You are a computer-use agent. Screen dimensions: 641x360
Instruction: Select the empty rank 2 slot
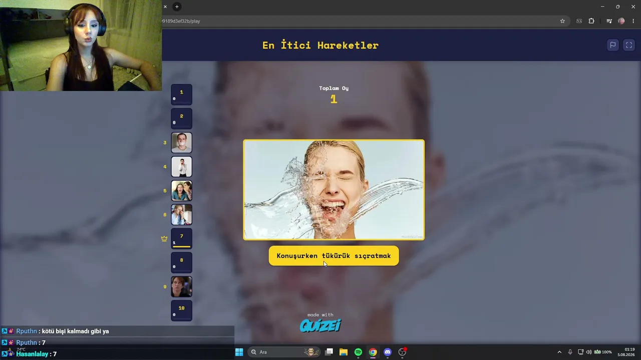pyautogui.click(x=181, y=118)
